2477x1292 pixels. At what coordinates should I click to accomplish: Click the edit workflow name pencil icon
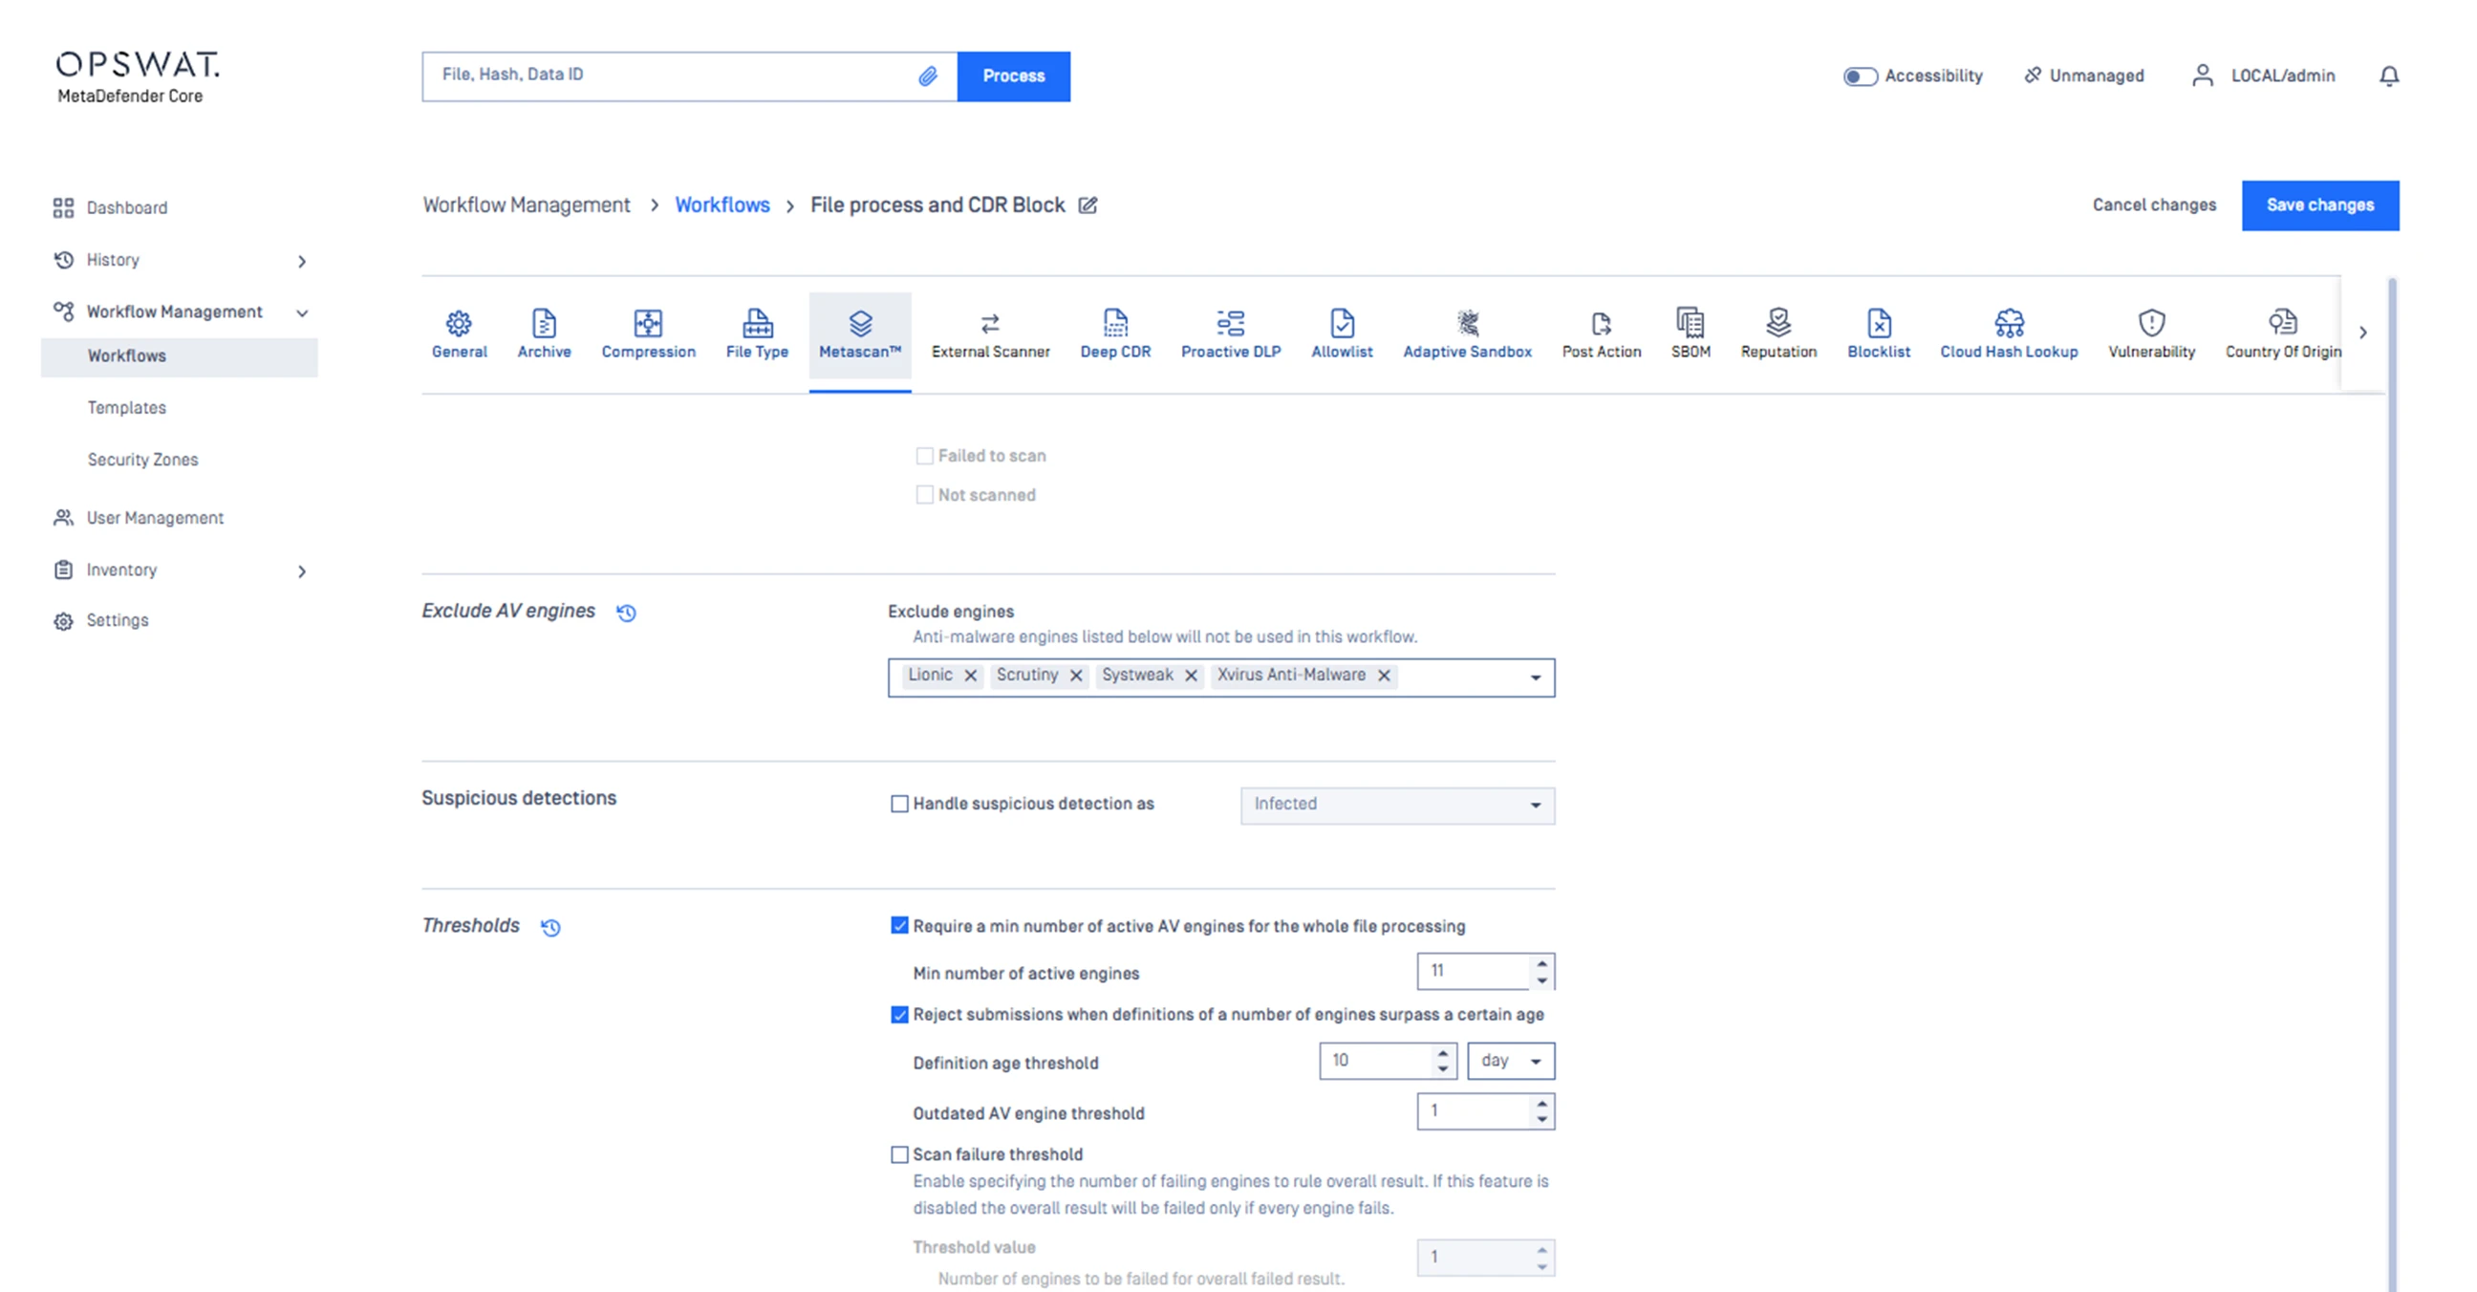1088,205
